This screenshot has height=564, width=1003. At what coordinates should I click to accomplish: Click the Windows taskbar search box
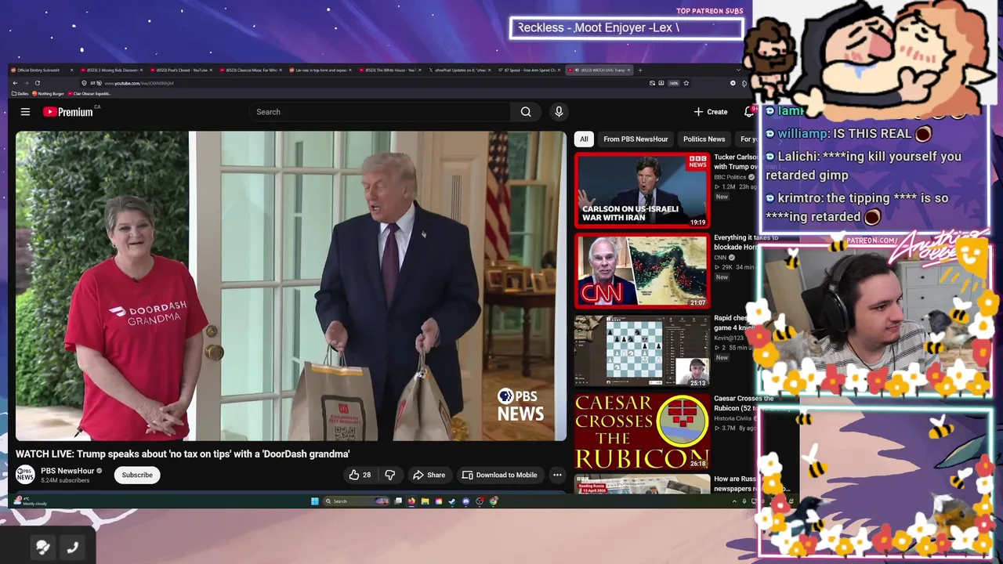[357, 501]
